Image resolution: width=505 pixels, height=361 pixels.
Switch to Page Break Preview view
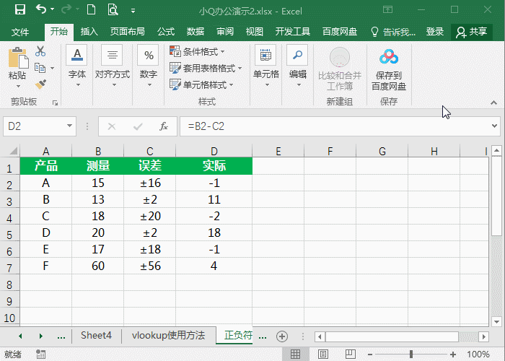[x=351, y=355]
